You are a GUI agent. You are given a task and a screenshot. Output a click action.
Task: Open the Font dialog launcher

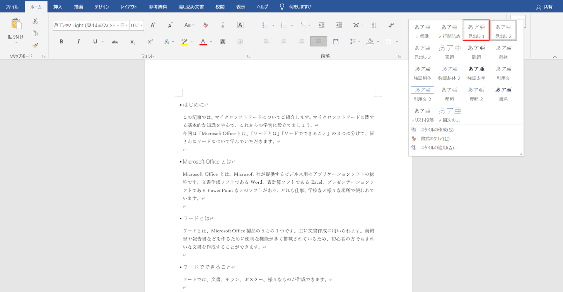[249, 56]
